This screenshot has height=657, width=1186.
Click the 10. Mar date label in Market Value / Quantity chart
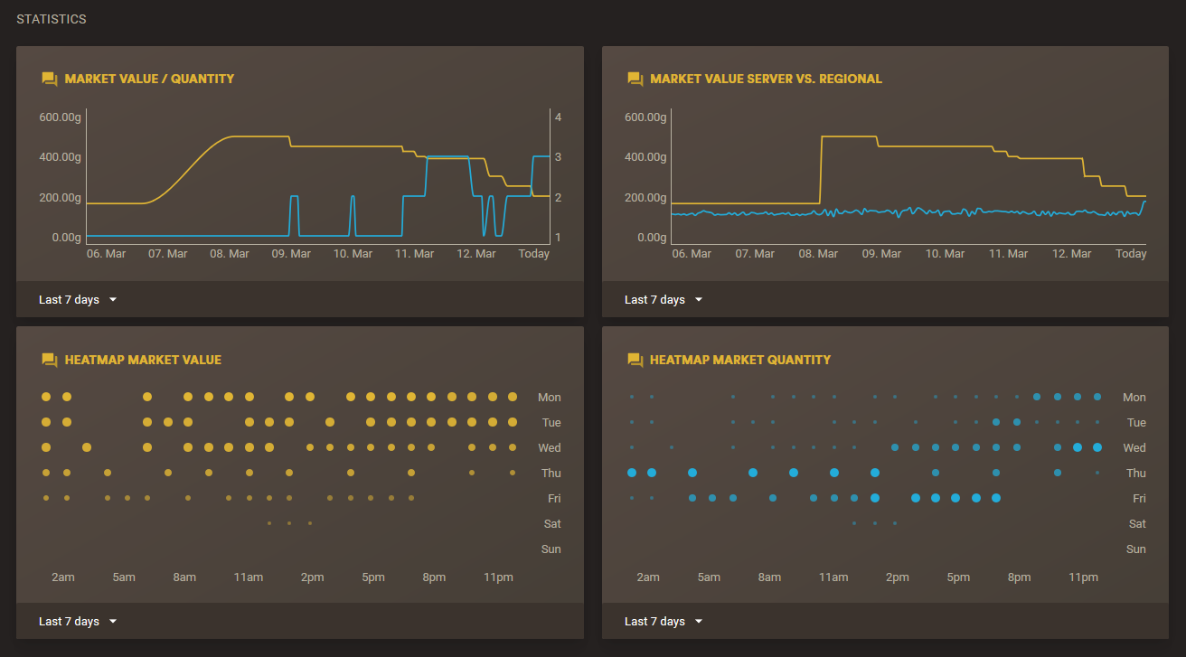(353, 254)
